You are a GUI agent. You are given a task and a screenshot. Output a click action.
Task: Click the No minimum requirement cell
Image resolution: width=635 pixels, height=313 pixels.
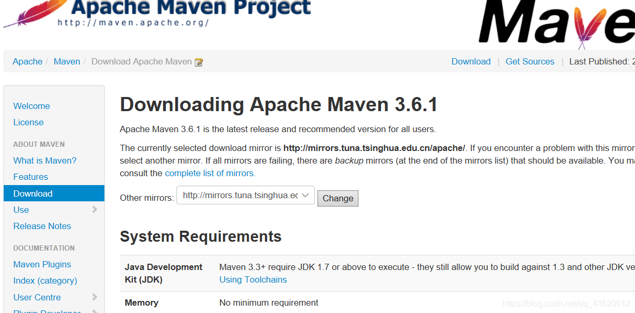(269, 303)
